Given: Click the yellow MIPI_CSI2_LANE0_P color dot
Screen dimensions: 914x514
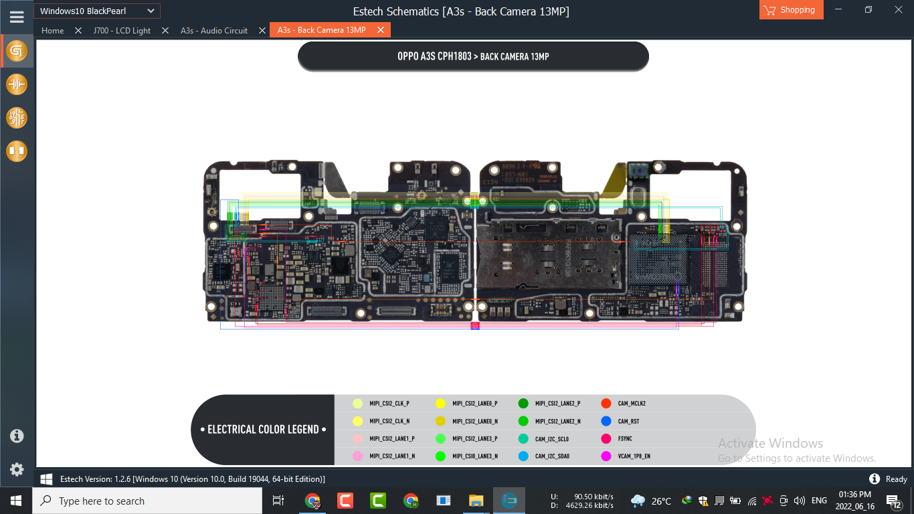Looking at the screenshot, I should coord(440,404).
